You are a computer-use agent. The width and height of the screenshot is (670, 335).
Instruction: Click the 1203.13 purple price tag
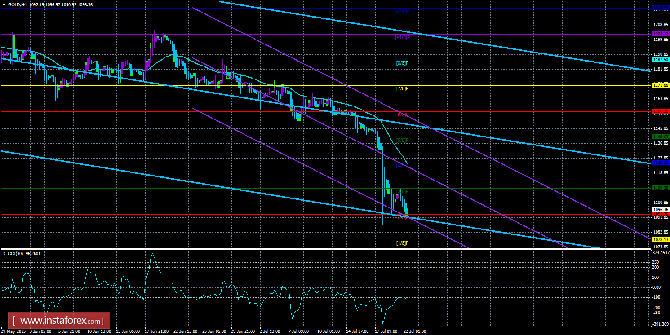[x=660, y=34]
